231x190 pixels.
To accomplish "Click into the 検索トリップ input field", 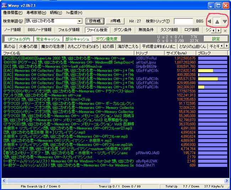I will pos(183,21).
